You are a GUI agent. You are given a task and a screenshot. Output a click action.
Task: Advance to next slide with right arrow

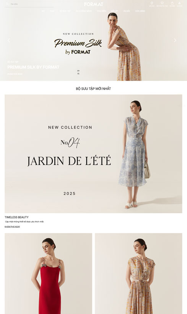[x=175, y=40]
